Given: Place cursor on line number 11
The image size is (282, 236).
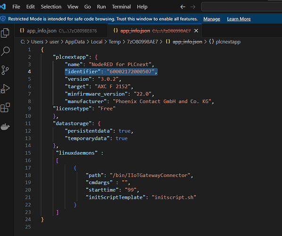Looking at the screenshot, I should click(x=28, y=123).
